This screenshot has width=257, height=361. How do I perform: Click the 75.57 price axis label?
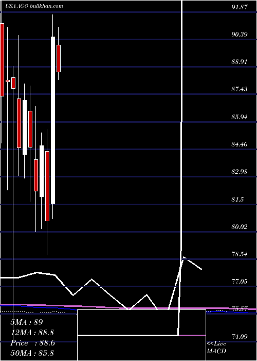point(240,309)
